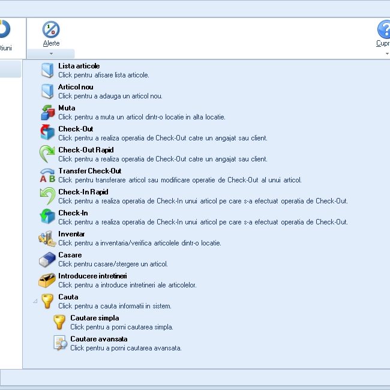Click text about moving article between locations
Image resolution: width=390 pixels, height=390 pixels.
(x=142, y=117)
